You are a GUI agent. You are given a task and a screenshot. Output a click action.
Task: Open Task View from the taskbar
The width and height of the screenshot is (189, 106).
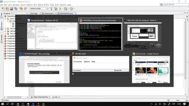[x=12, y=104]
